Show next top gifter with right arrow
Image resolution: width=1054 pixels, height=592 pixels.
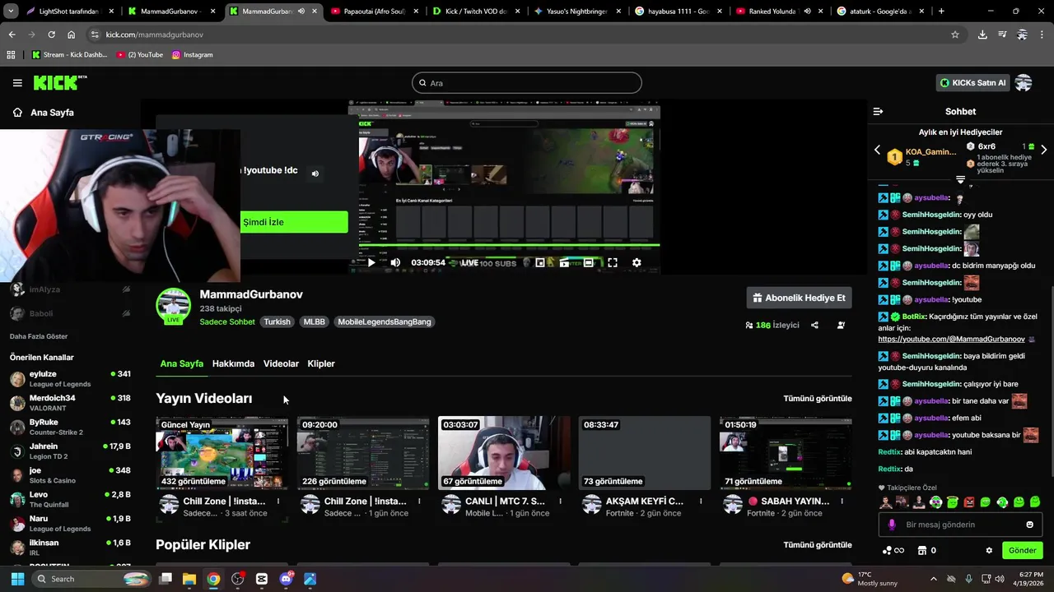coord(1043,150)
